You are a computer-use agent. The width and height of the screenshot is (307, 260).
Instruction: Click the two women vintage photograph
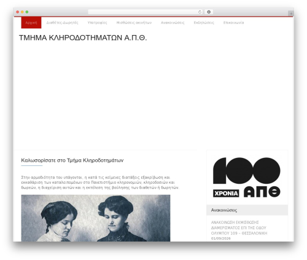point(96,218)
